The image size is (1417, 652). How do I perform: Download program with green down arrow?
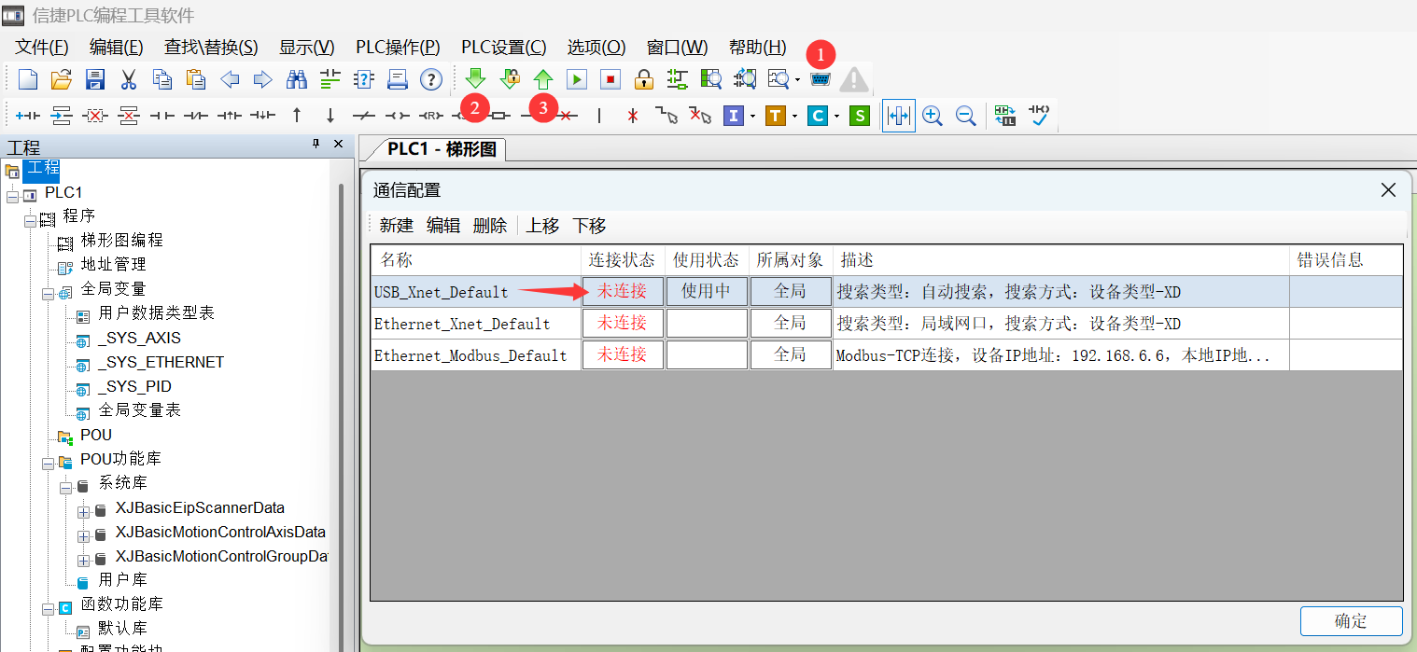(x=476, y=79)
